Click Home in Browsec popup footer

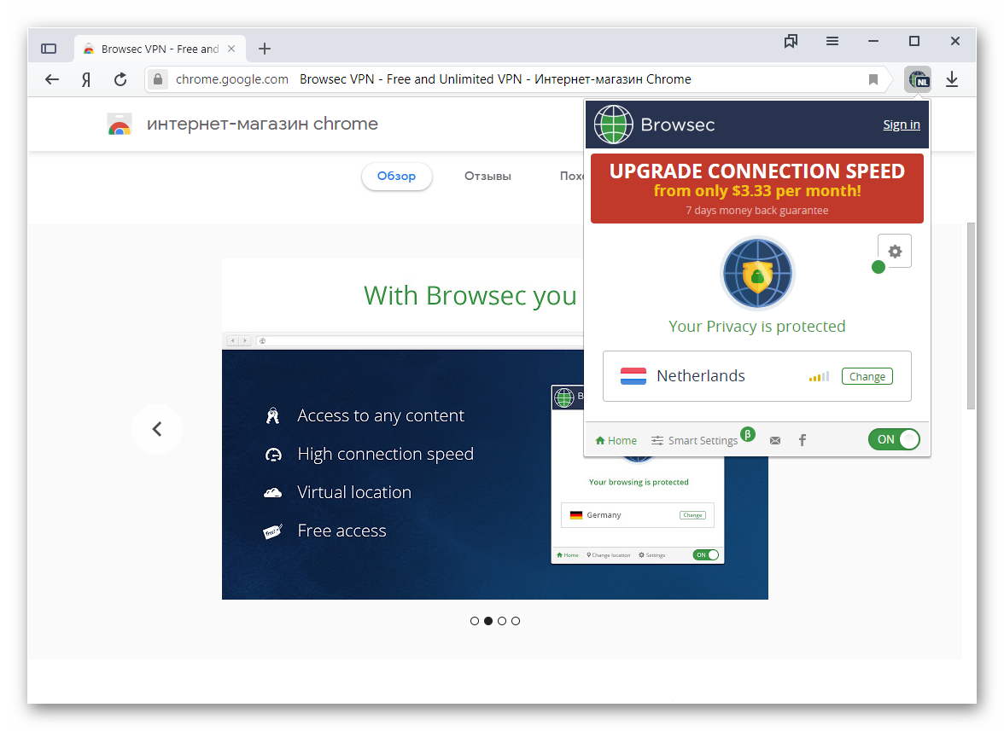(x=616, y=441)
